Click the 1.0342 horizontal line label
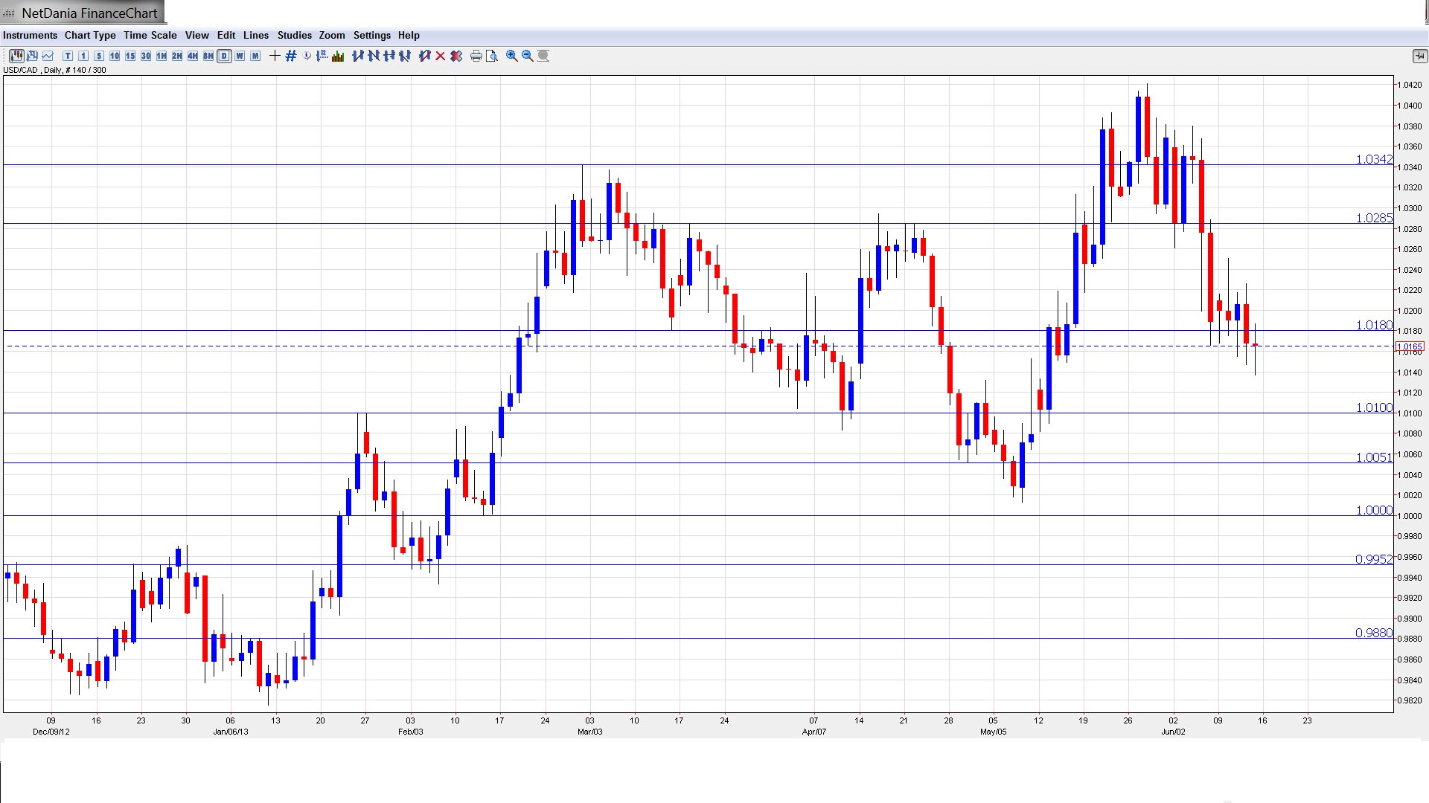The image size is (1429, 803). (x=1373, y=159)
